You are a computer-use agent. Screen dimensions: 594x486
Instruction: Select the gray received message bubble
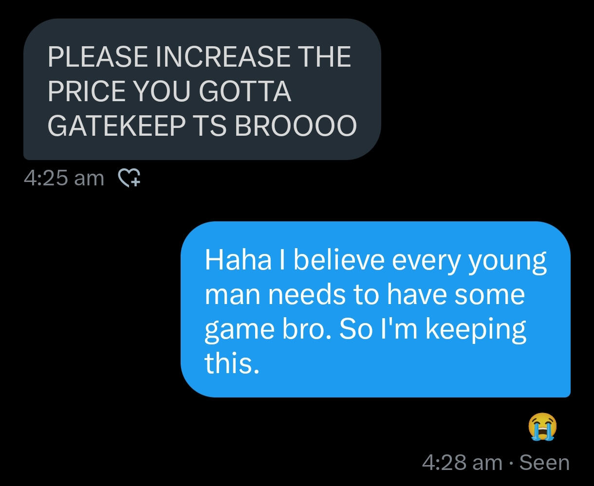202,89
